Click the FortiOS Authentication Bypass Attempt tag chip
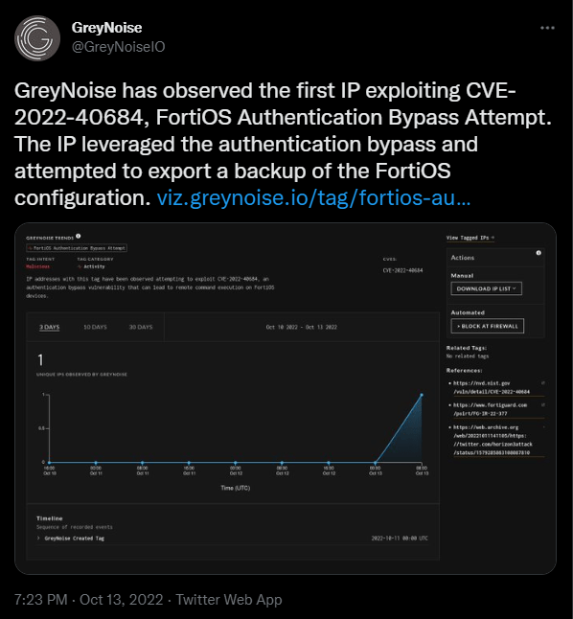The height and width of the screenshot is (619, 573). tap(77, 248)
